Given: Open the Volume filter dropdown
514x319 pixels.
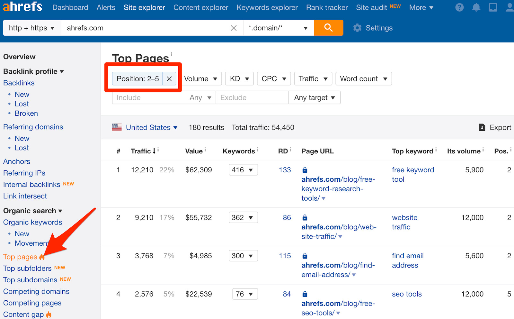Looking at the screenshot, I should (x=201, y=79).
